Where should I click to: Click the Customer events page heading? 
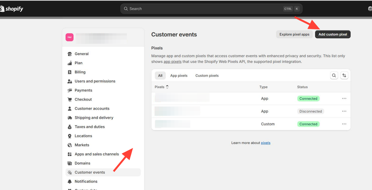tap(174, 35)
